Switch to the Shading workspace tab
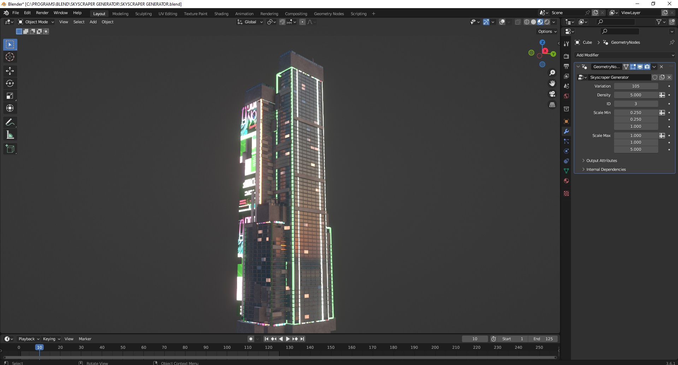 tap(221, 13)
